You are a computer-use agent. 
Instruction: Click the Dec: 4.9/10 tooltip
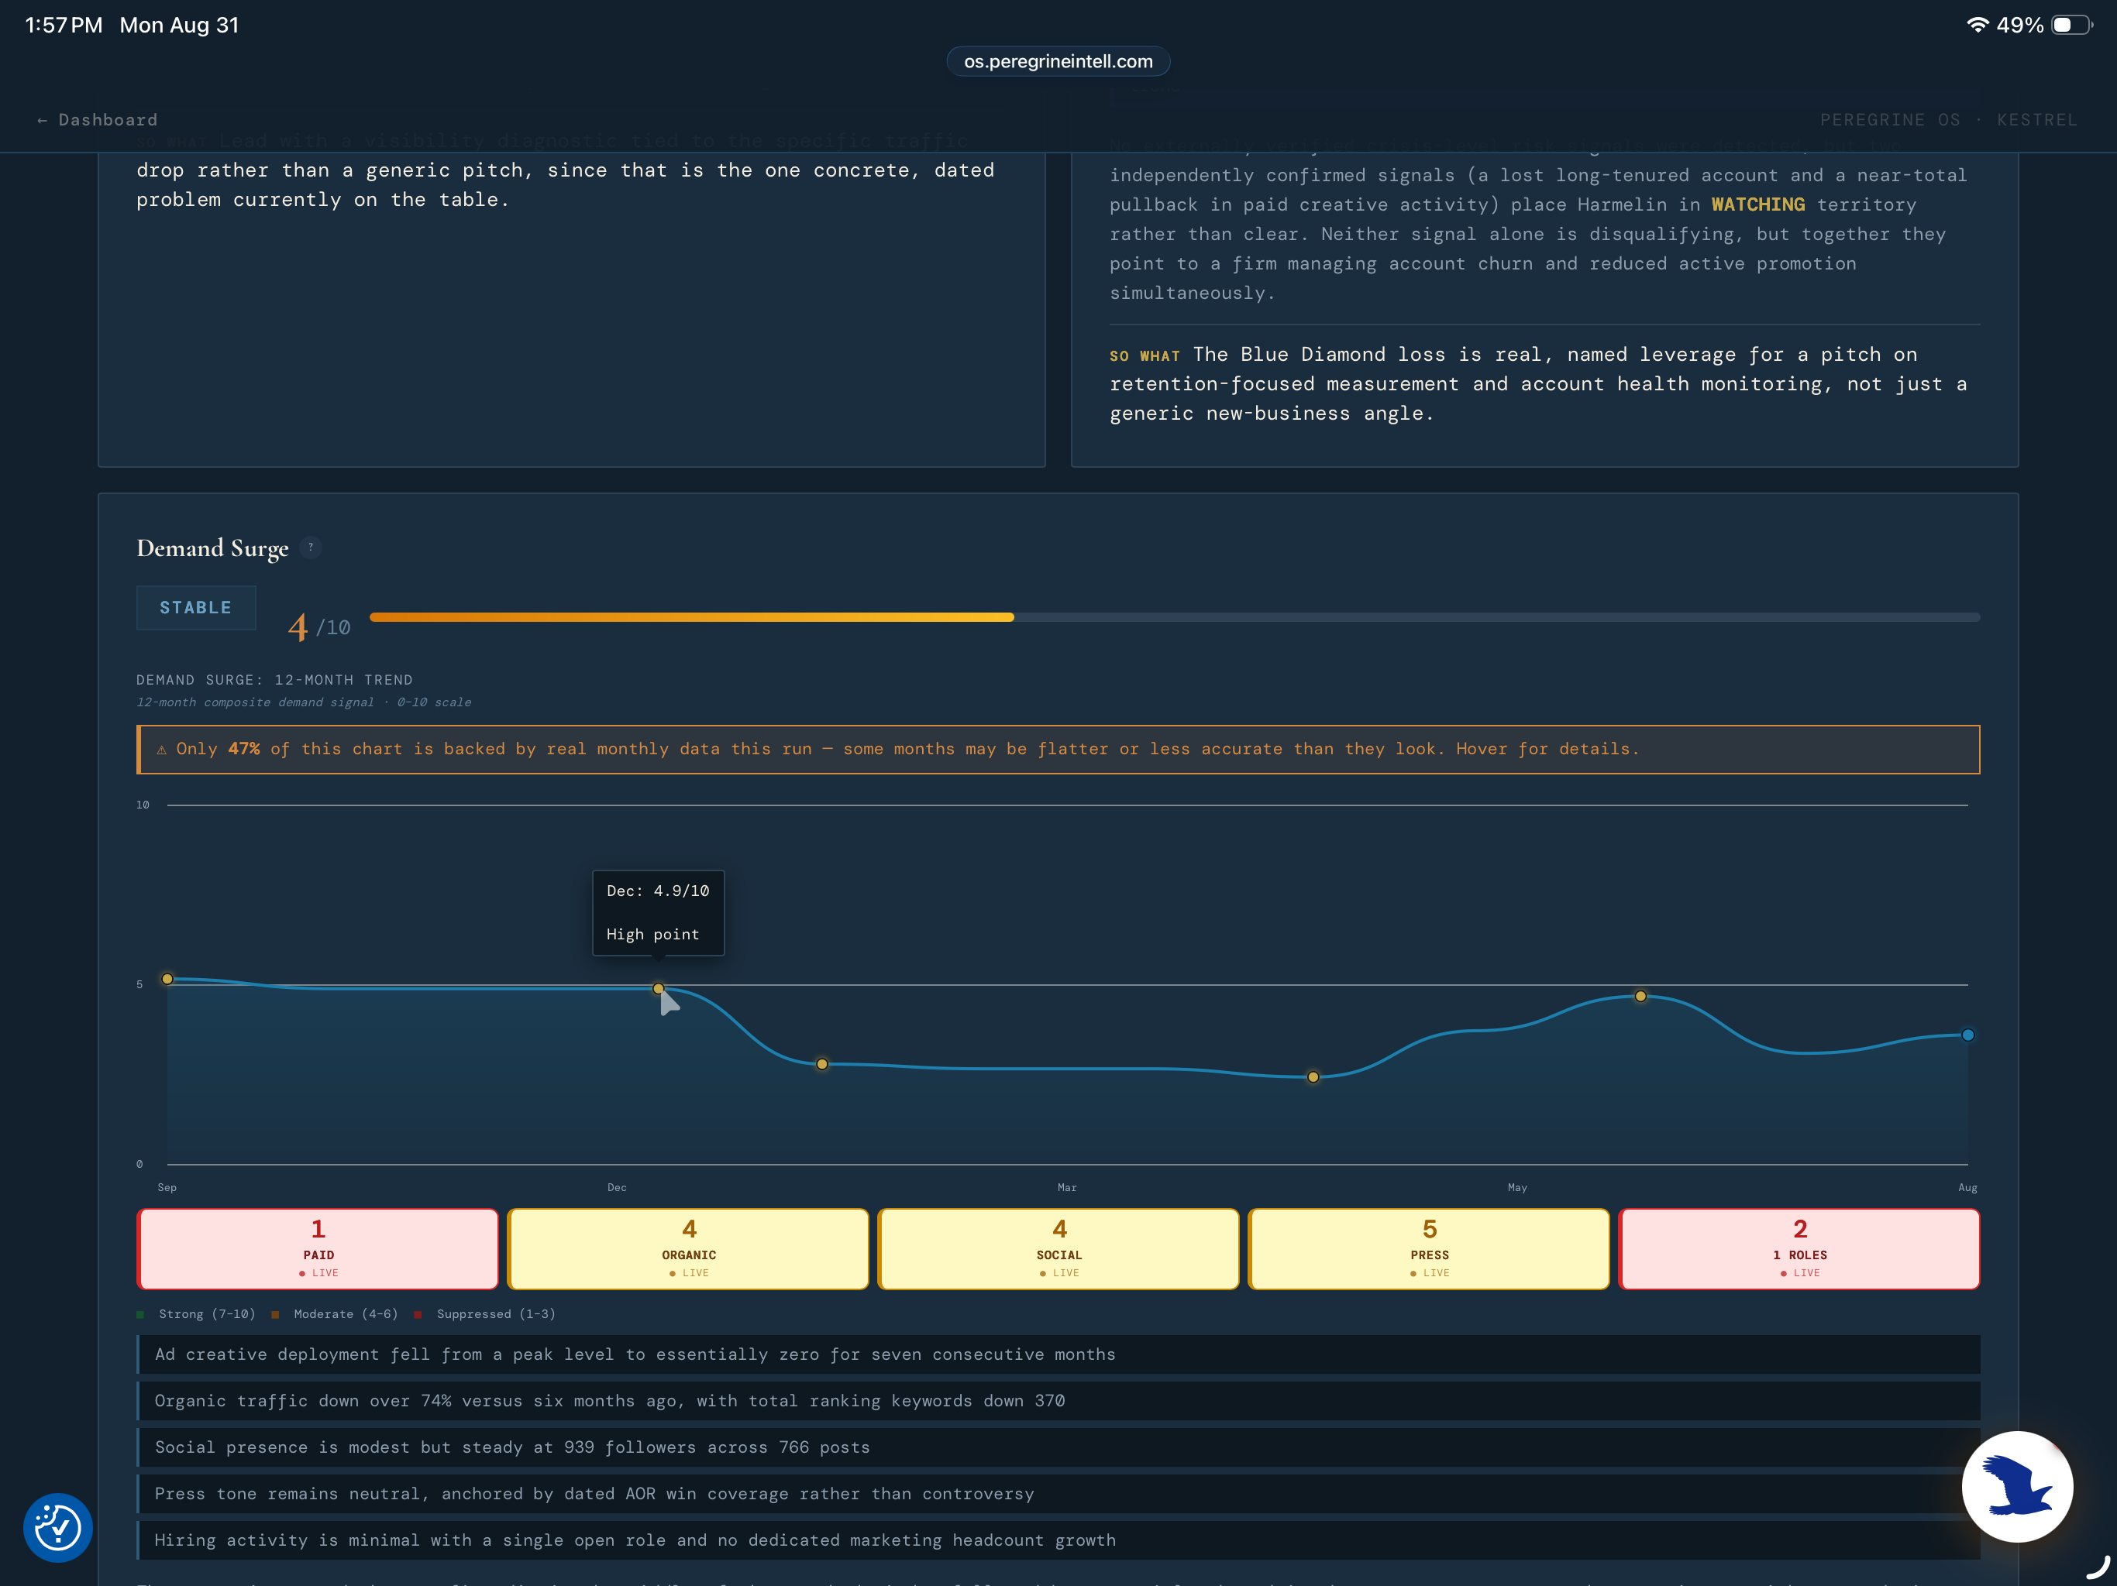pos(659,912)
